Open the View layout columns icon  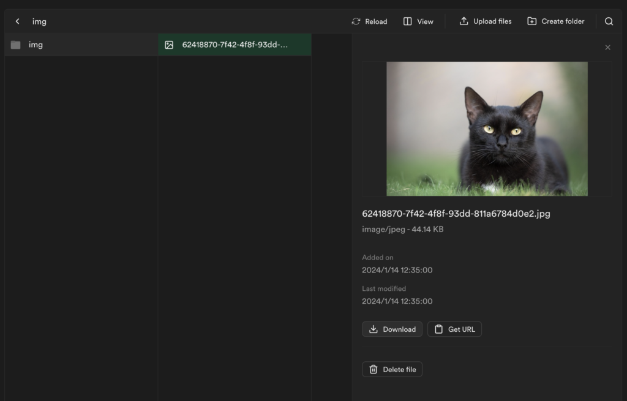407,21
